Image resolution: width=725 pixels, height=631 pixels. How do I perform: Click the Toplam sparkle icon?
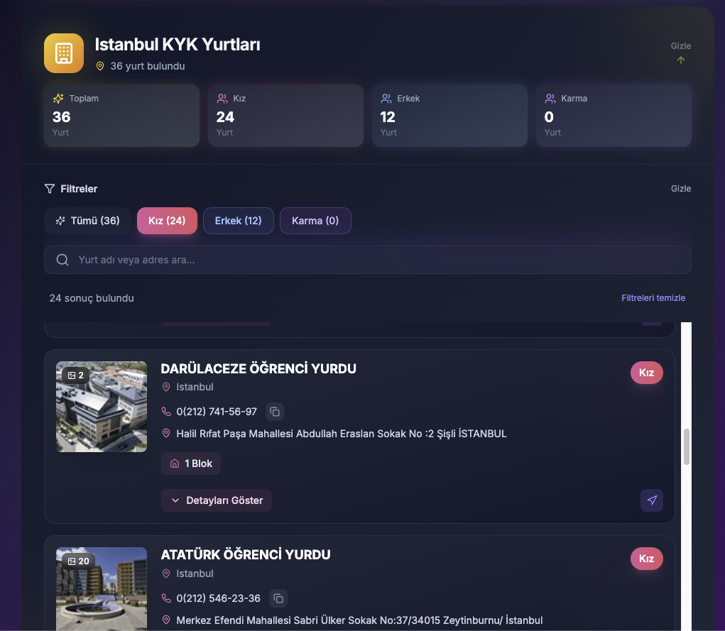click(58, 99)
